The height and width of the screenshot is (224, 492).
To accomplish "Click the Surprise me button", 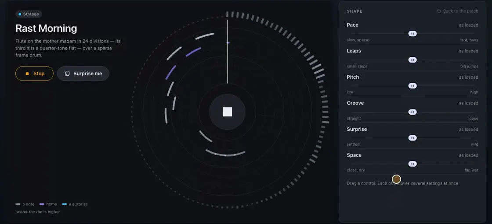I will coord(83,73).
